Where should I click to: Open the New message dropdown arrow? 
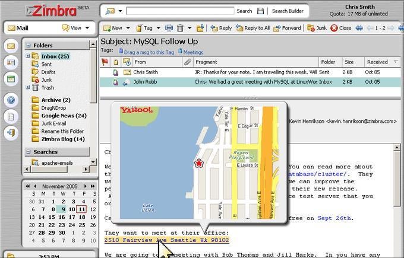pyautogui.click(x=128, y=28)
